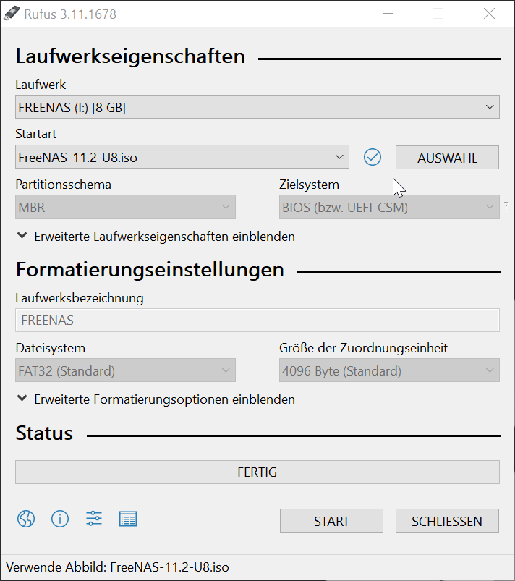The image size is (515, 581).
Task: Click the question mark beside Zielsystem
Action: (x=506, y=206)
